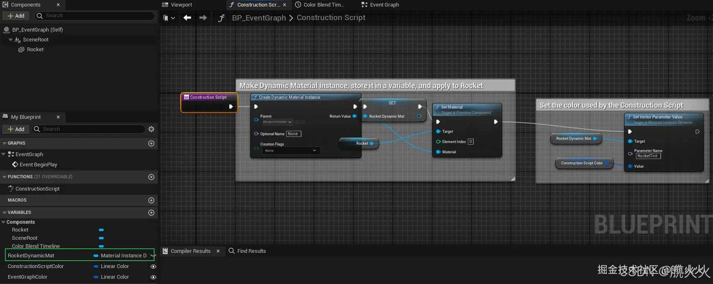The height and width of the screenshot is (284, 713).
Task: Add a new variable with plus icon
Action: (151, 213)
